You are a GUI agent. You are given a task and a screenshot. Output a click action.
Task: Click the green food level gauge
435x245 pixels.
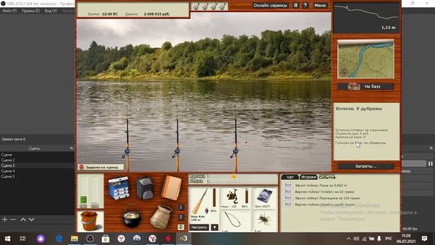(83, 192)
